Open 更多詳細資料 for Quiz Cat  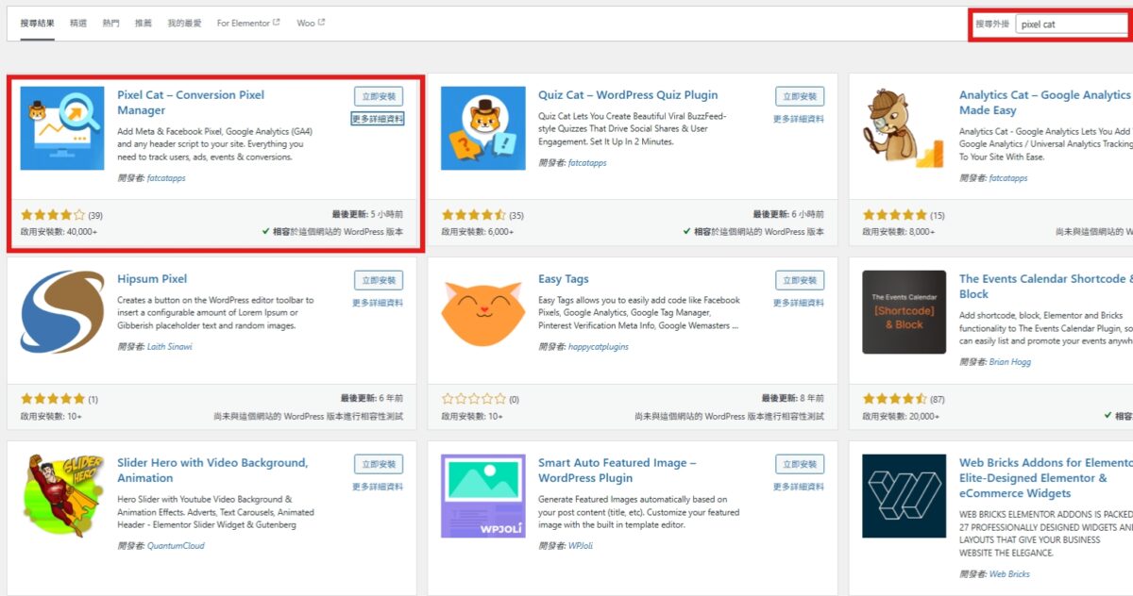coord(798,119)
